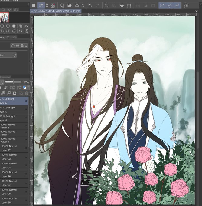Reset canvas rotation in Navigator
Viewport: 202px width, 206px height.
(14, 31)
